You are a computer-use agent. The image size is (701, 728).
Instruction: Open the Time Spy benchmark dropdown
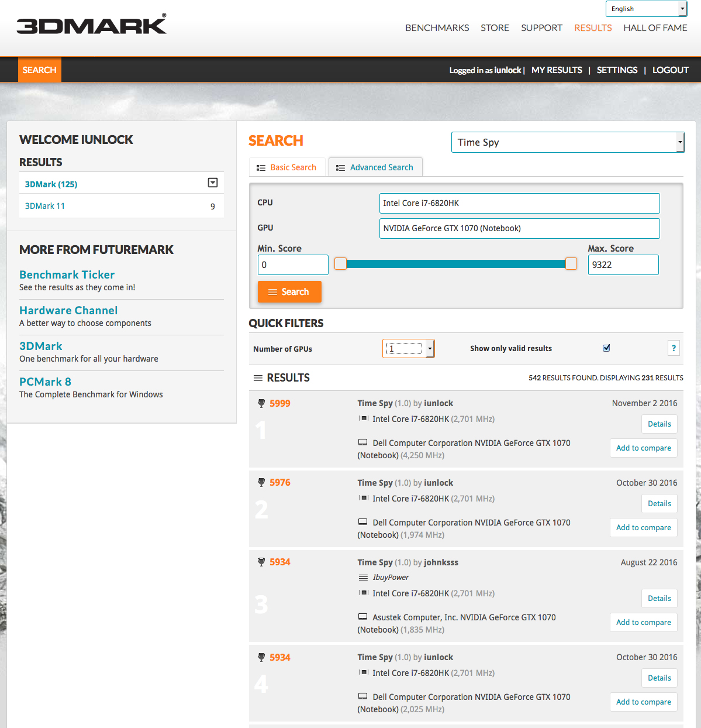568,142
